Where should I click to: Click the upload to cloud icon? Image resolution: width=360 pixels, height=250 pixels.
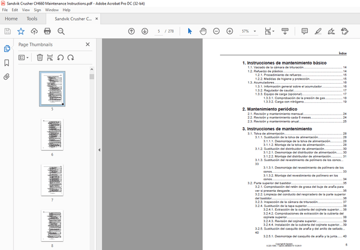[x=34, y=31]
